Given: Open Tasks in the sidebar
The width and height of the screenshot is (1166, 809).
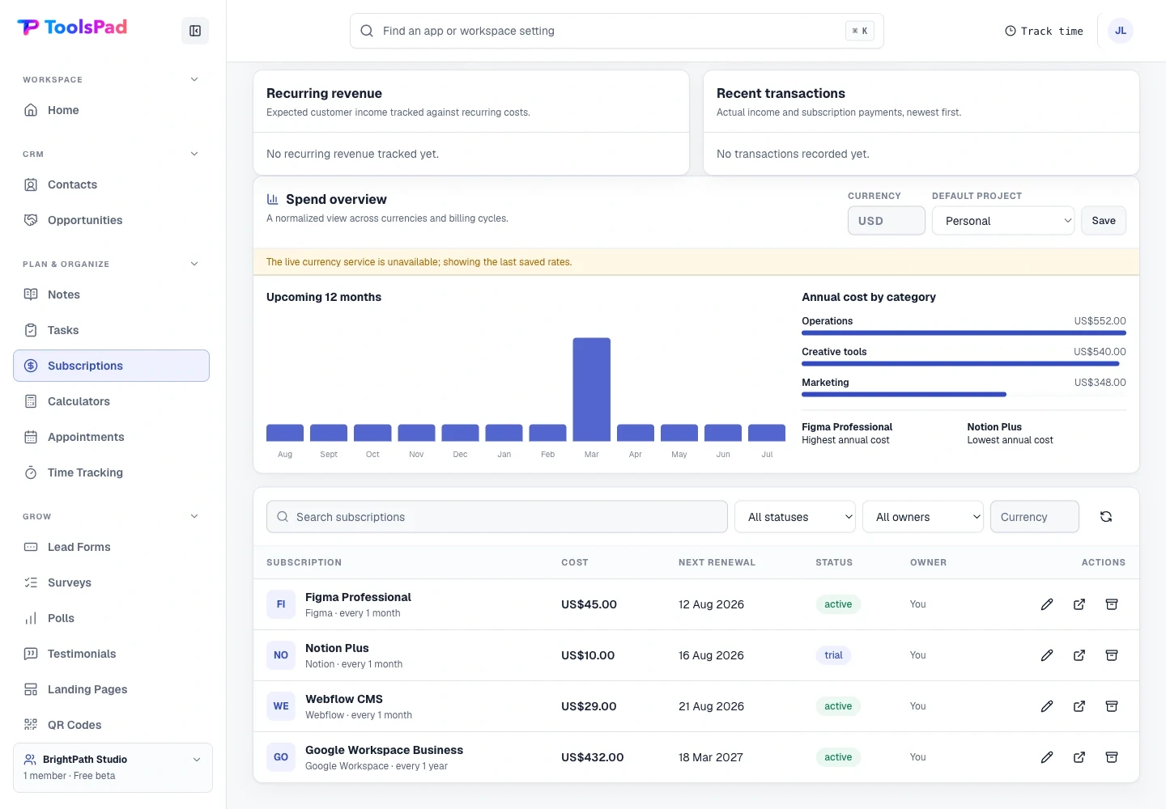Looking at the screenshot, I should [111, 330].
